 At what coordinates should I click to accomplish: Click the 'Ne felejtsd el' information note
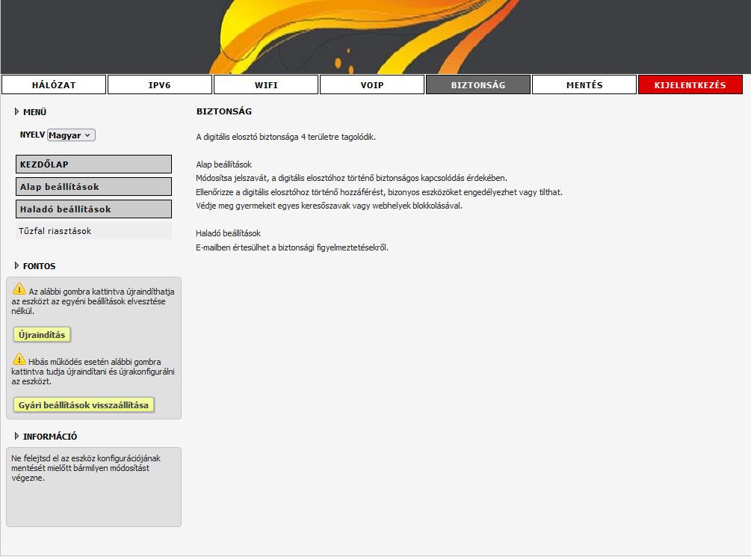point(86,468)
